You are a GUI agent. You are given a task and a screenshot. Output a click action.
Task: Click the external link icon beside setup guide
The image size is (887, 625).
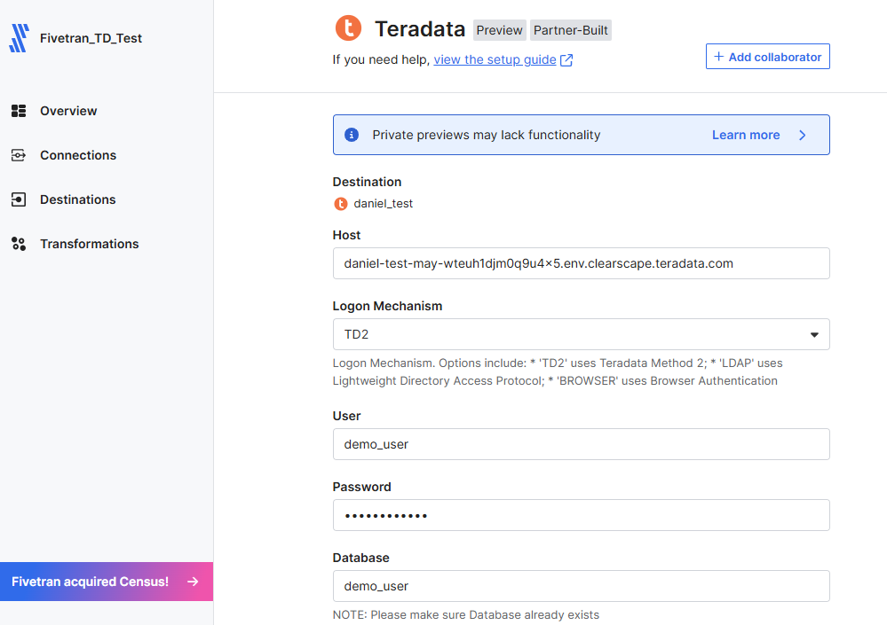(566, 60)
